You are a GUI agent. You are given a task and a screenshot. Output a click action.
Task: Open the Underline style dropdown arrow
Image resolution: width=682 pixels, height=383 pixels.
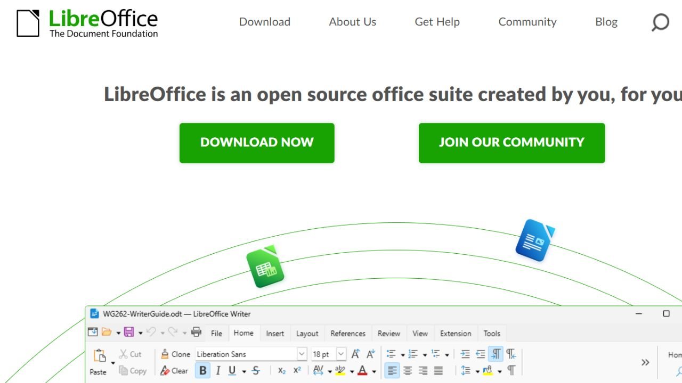pos(243,371)
